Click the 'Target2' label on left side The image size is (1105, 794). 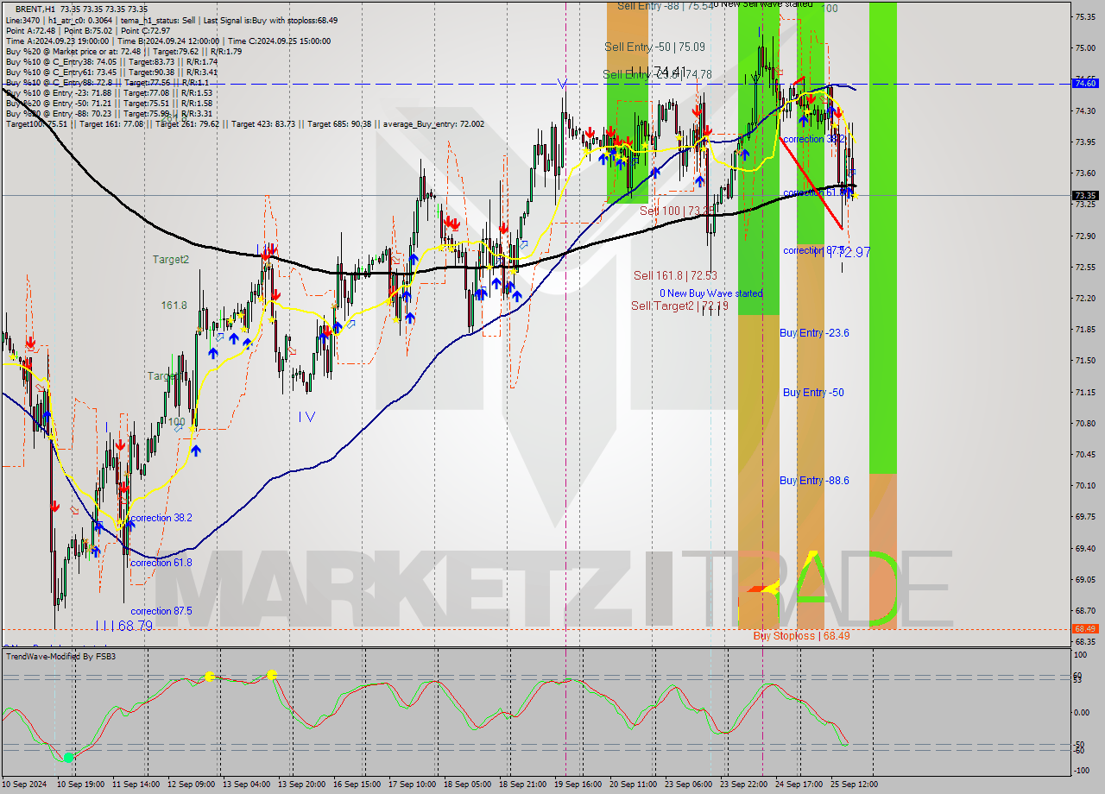pyautogui.click(x=171, y=260)
